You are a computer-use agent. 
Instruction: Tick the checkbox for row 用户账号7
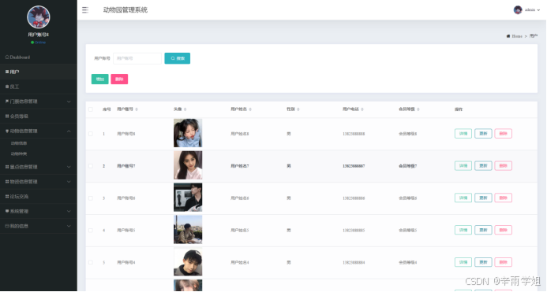[91, 166]
